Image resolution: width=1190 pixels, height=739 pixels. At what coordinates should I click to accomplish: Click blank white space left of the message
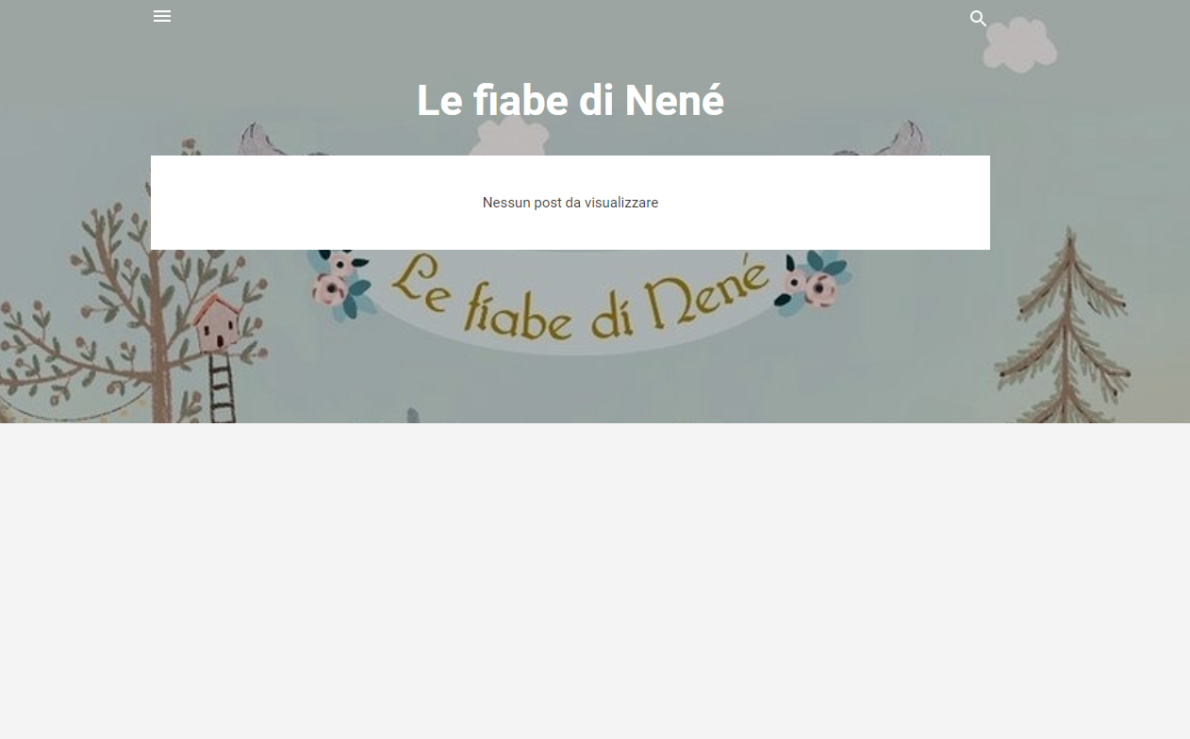click(316, 203)
